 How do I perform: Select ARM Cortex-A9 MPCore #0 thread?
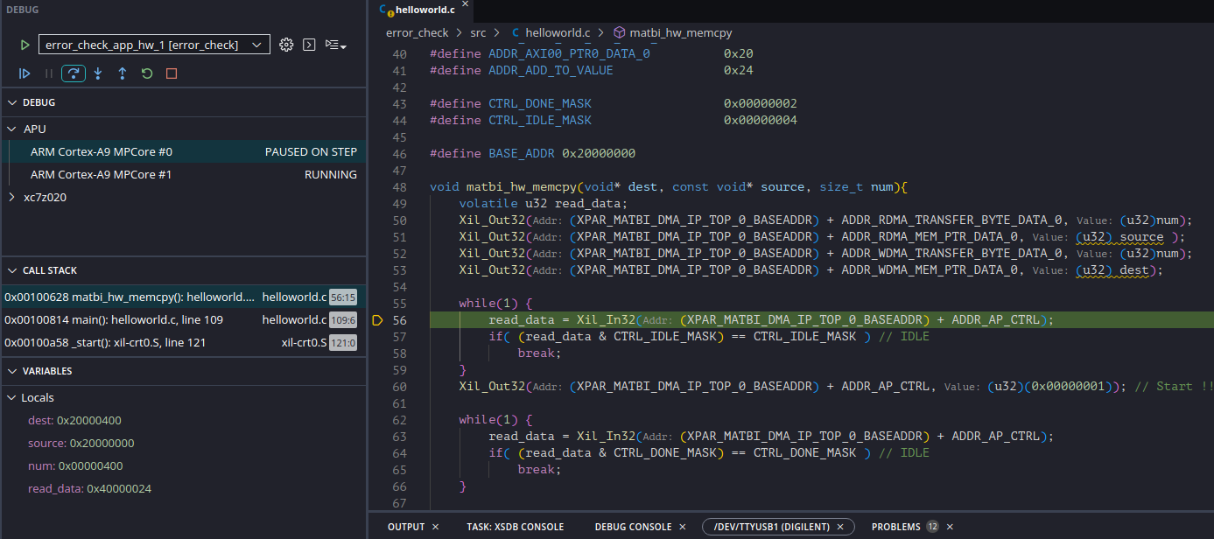[183, 151]
